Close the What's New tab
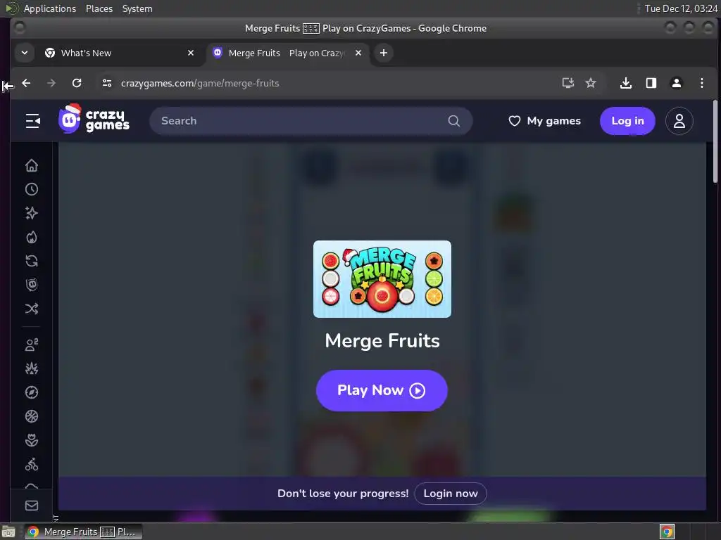The height and width of the screenshot is (540, 721). [x=191, y=53]
